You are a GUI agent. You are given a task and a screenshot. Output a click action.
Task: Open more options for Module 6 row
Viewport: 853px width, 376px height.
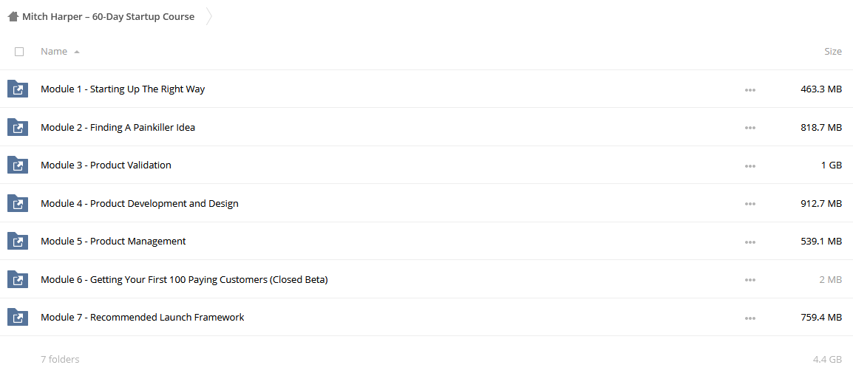click(750, 280)
